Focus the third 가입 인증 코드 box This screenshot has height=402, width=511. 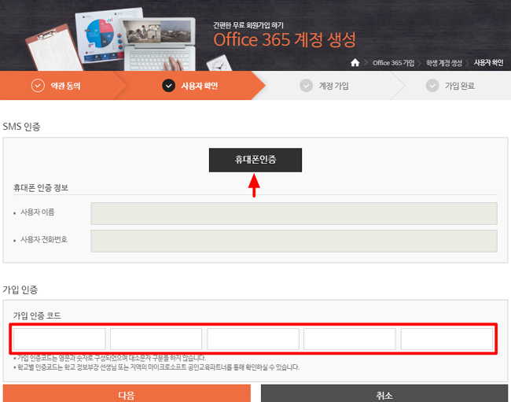tap(253, 339)
